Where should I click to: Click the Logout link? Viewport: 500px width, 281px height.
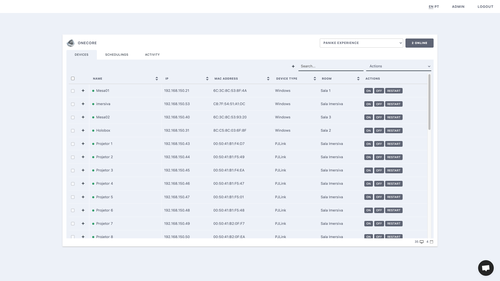point(485,7)
